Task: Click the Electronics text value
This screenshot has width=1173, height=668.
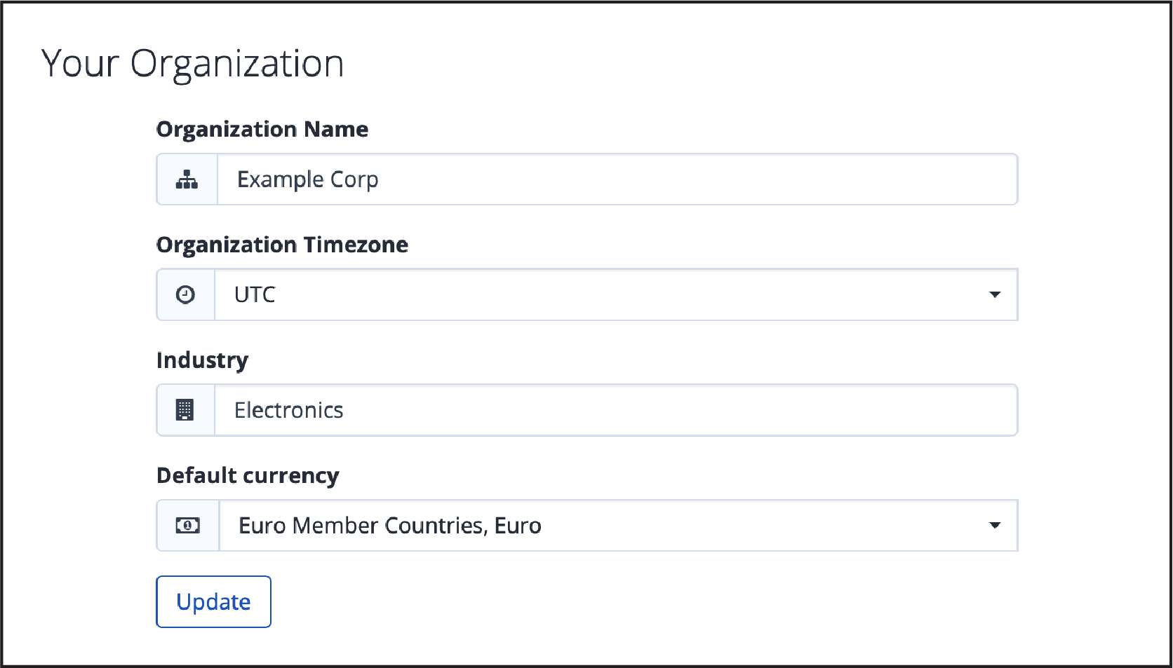Action: pyautogui.click(x=288, y=410)
